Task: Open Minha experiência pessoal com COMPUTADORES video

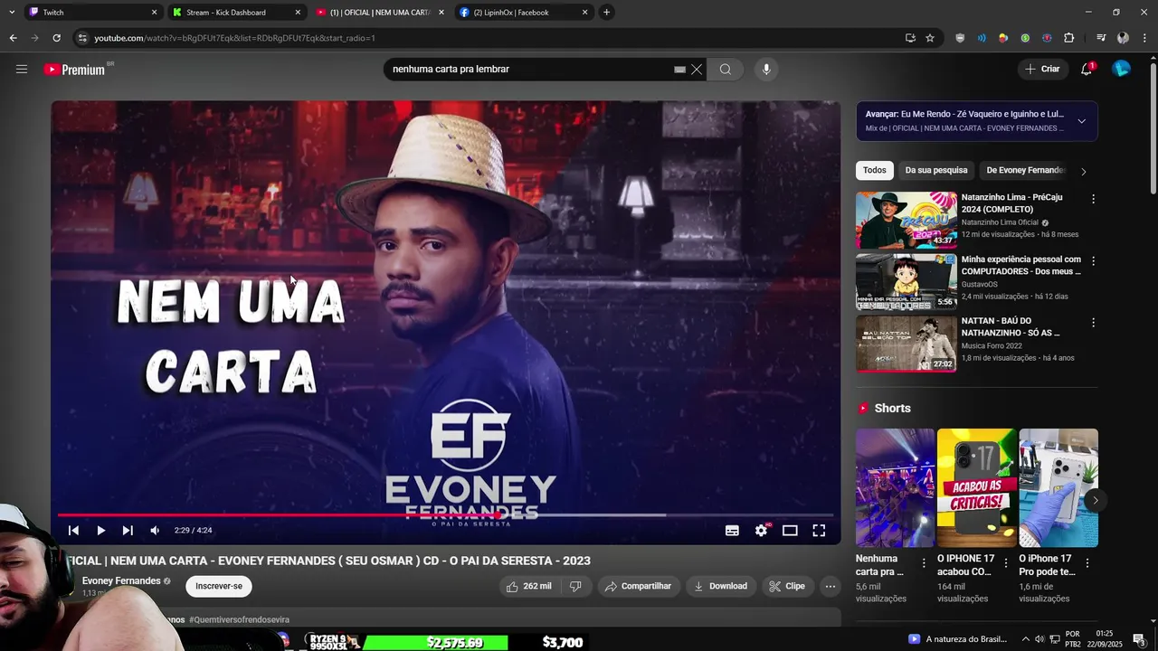Action: 1021,265
